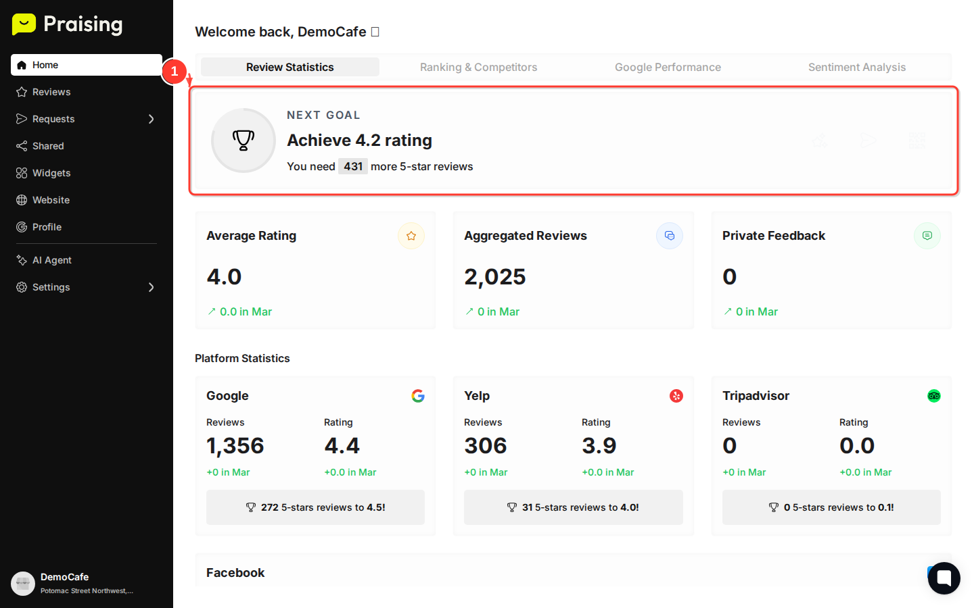Click the Yelp logo on the Yelp platform card
Viewport: 974px width, 608px height.
point(676,396)
